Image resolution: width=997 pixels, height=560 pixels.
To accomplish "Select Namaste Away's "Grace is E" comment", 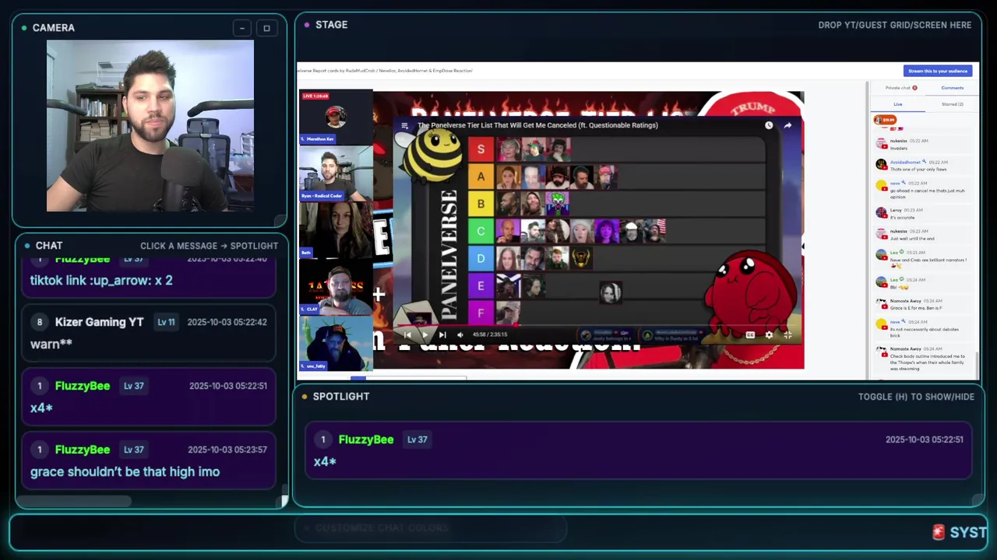I will click(x=923, y=304).
